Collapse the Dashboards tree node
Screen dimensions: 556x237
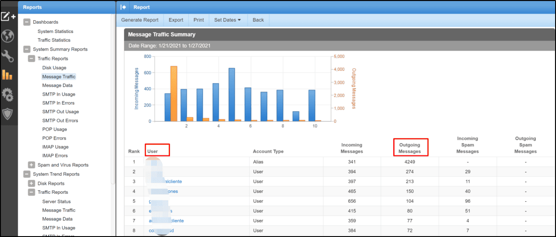(x=27, y=22)
